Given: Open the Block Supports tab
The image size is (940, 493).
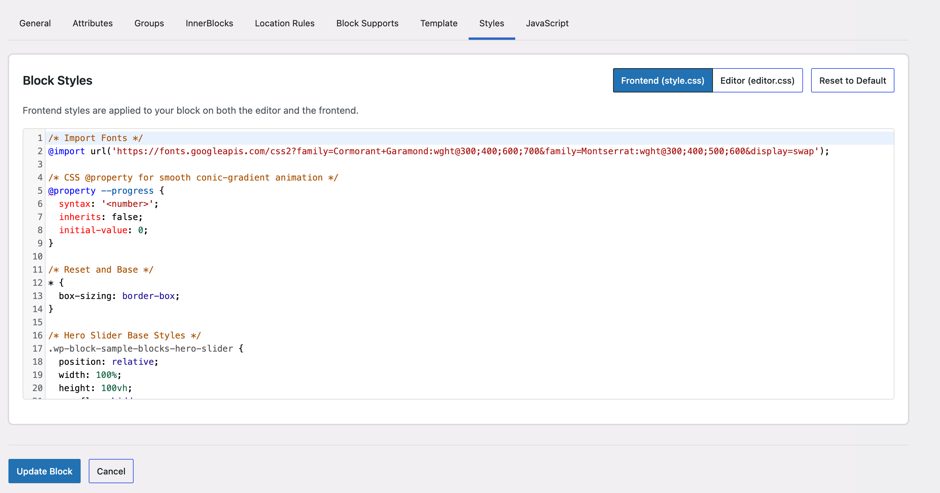Looking at the screenshot, I should (367, 23).
